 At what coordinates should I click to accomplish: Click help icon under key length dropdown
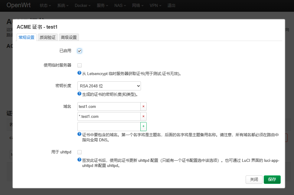coord(80,94)
